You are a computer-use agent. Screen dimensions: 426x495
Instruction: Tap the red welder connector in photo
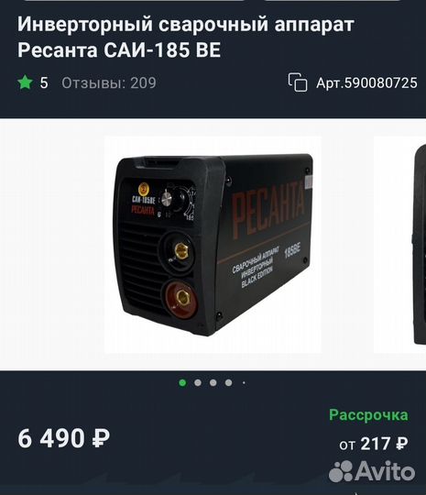click(x=181, y=299)
